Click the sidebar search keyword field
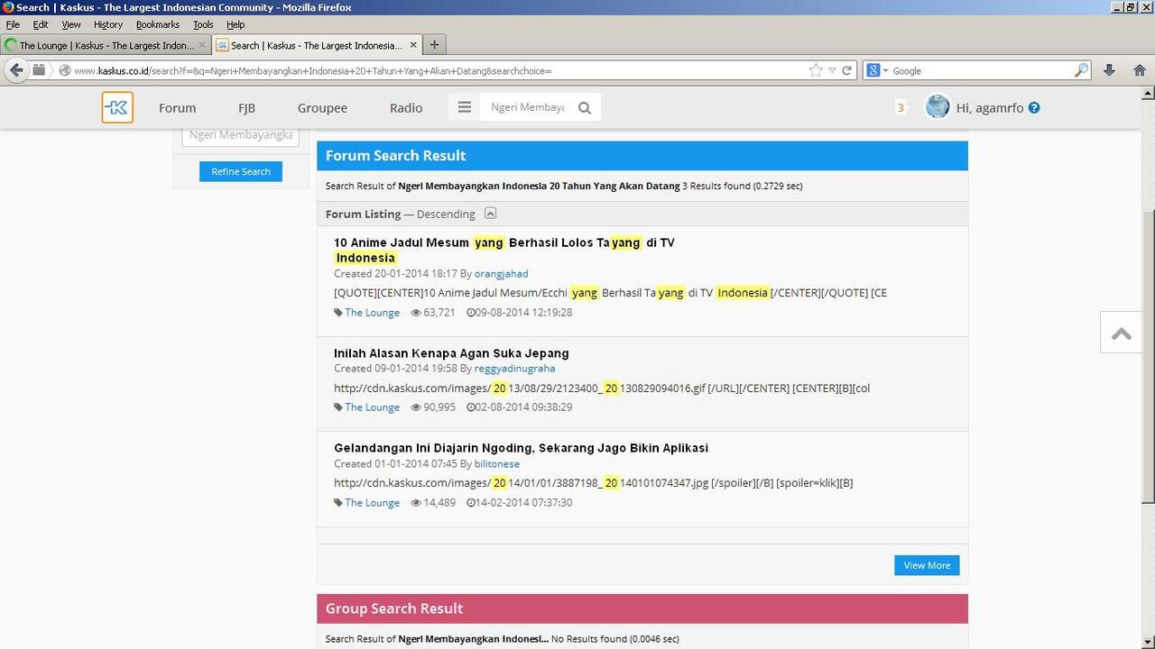Image resolution: width=1155 pixels, height=649 pixels. tap(240, 135)
